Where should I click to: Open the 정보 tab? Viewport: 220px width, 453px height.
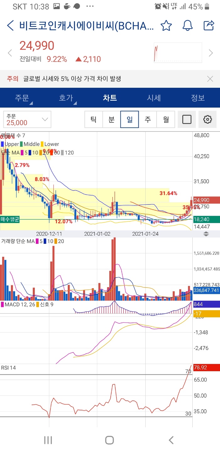(198, 98)
